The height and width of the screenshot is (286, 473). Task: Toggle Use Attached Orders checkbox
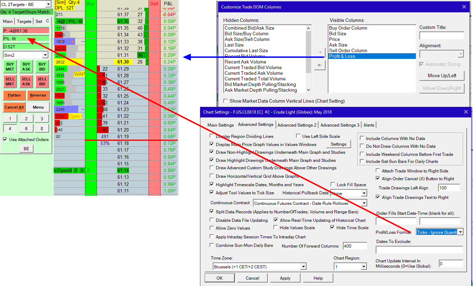pos(5,139)
